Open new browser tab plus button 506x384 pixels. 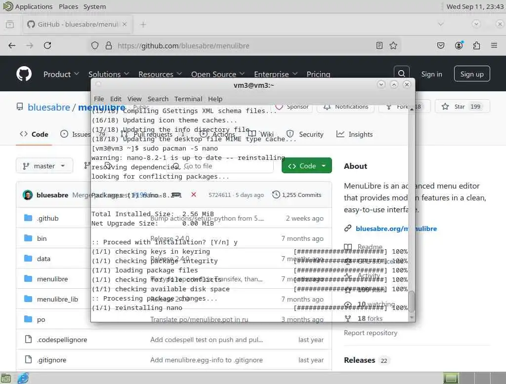click(x=143, y=25)
